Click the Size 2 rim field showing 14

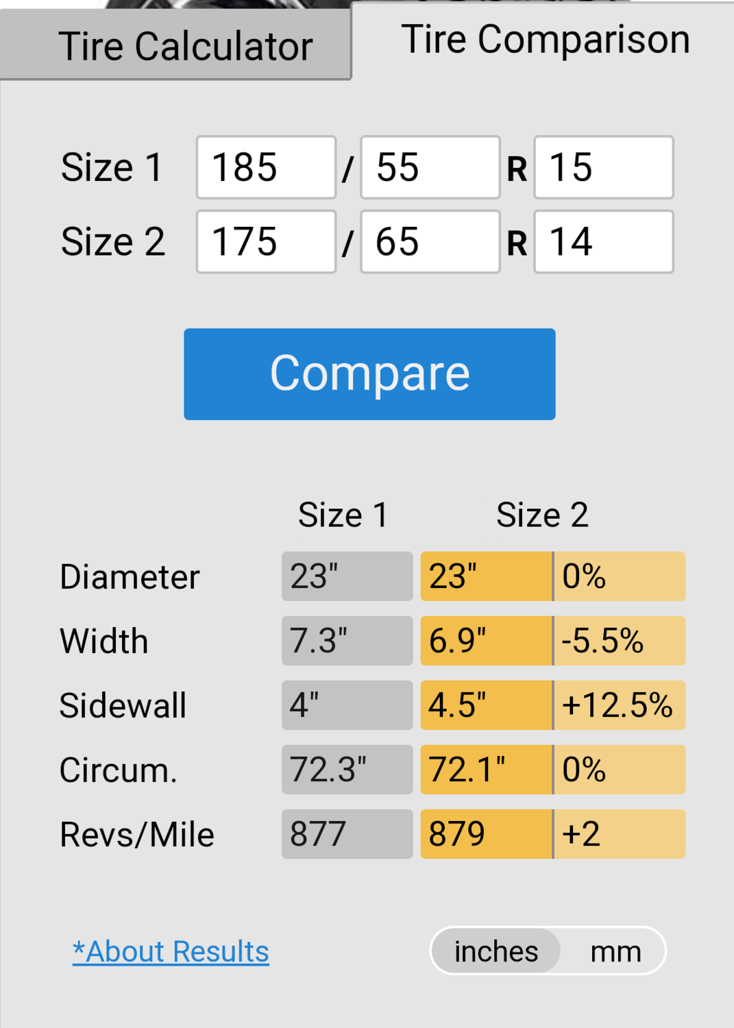click(x=604, y=241)
